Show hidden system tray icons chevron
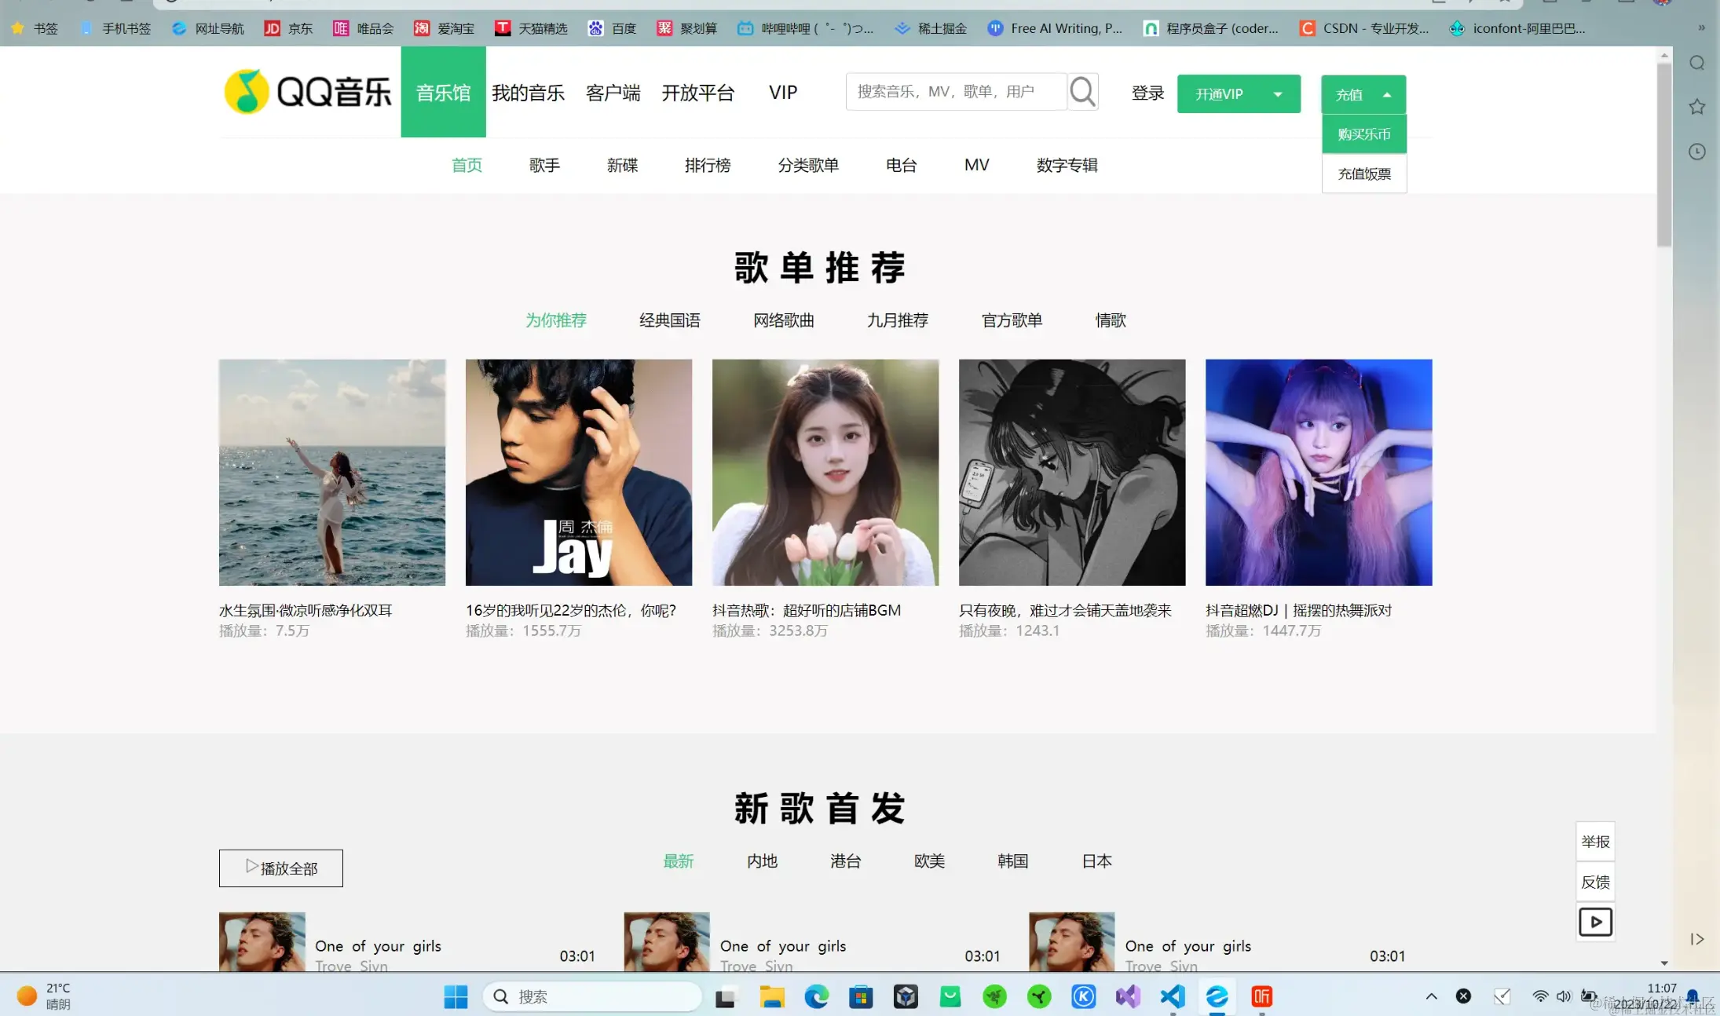Viewport: 1720px width, 1016px height. point(1431,996)
